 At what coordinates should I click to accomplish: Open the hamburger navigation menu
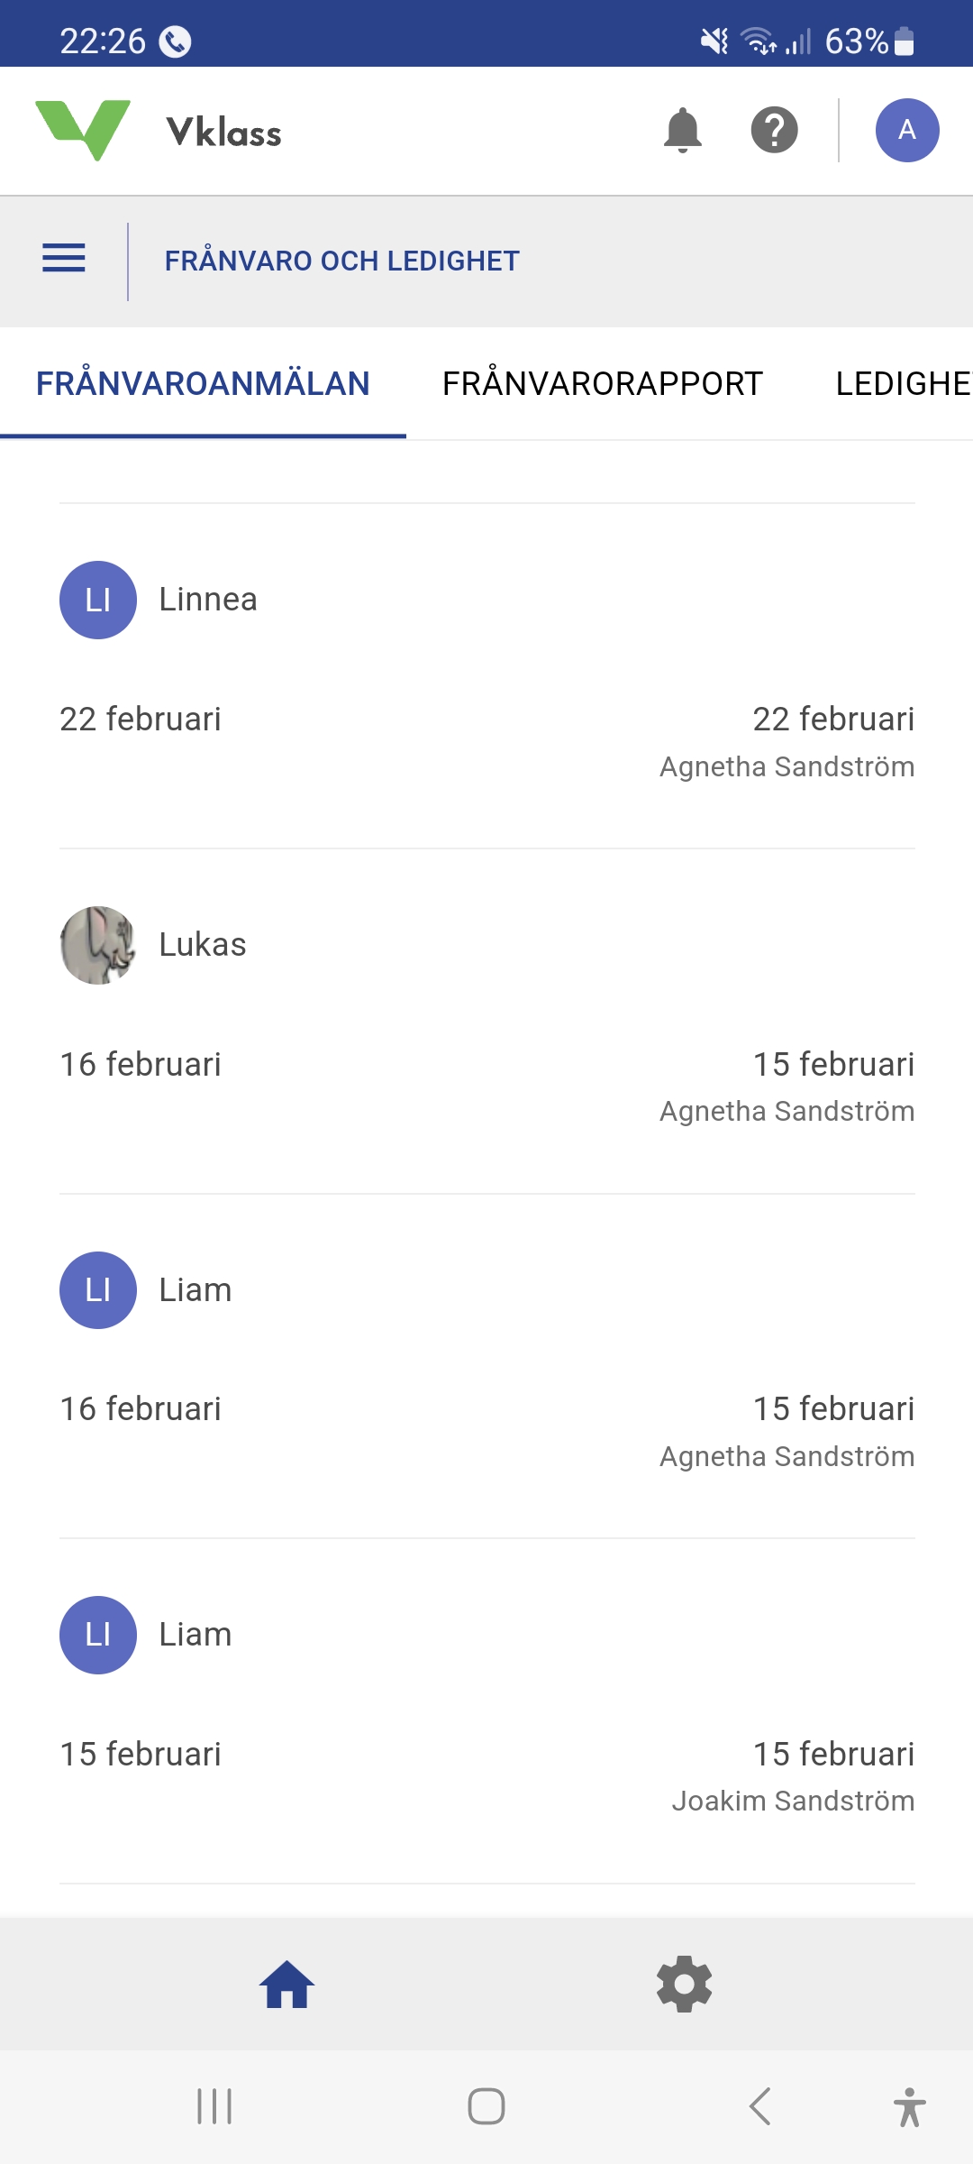click(64, 260)
